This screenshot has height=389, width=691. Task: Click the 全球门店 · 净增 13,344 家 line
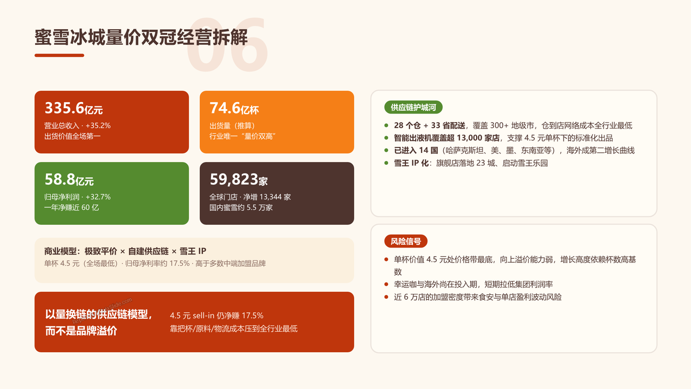pos(250,197)
